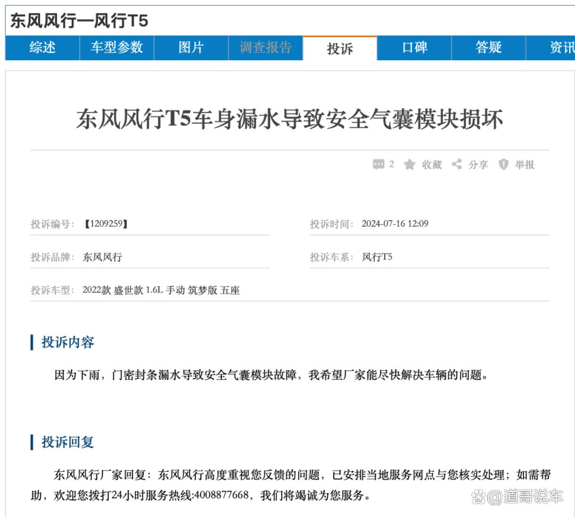The width and height of the screenshot is (575, 517).
Task: Click the 投诉回复 section heading
Action: 68,442
